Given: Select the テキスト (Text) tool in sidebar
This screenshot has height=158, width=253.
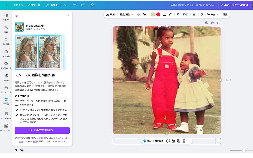Looking at the screenshot, I should pyautogui.click(x=6, y=41).
